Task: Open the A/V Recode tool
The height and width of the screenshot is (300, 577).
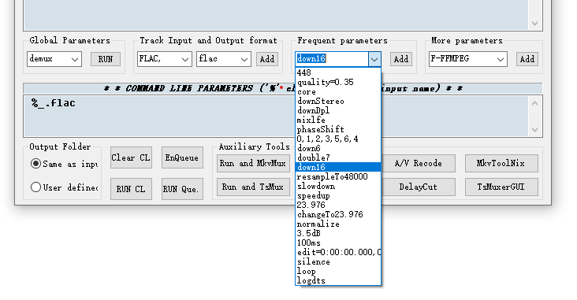Action: 419,163
